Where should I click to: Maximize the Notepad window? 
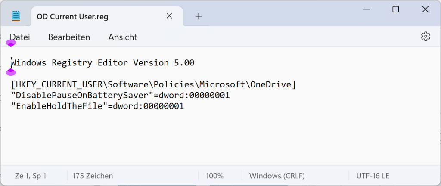click(x=395, y=9)
